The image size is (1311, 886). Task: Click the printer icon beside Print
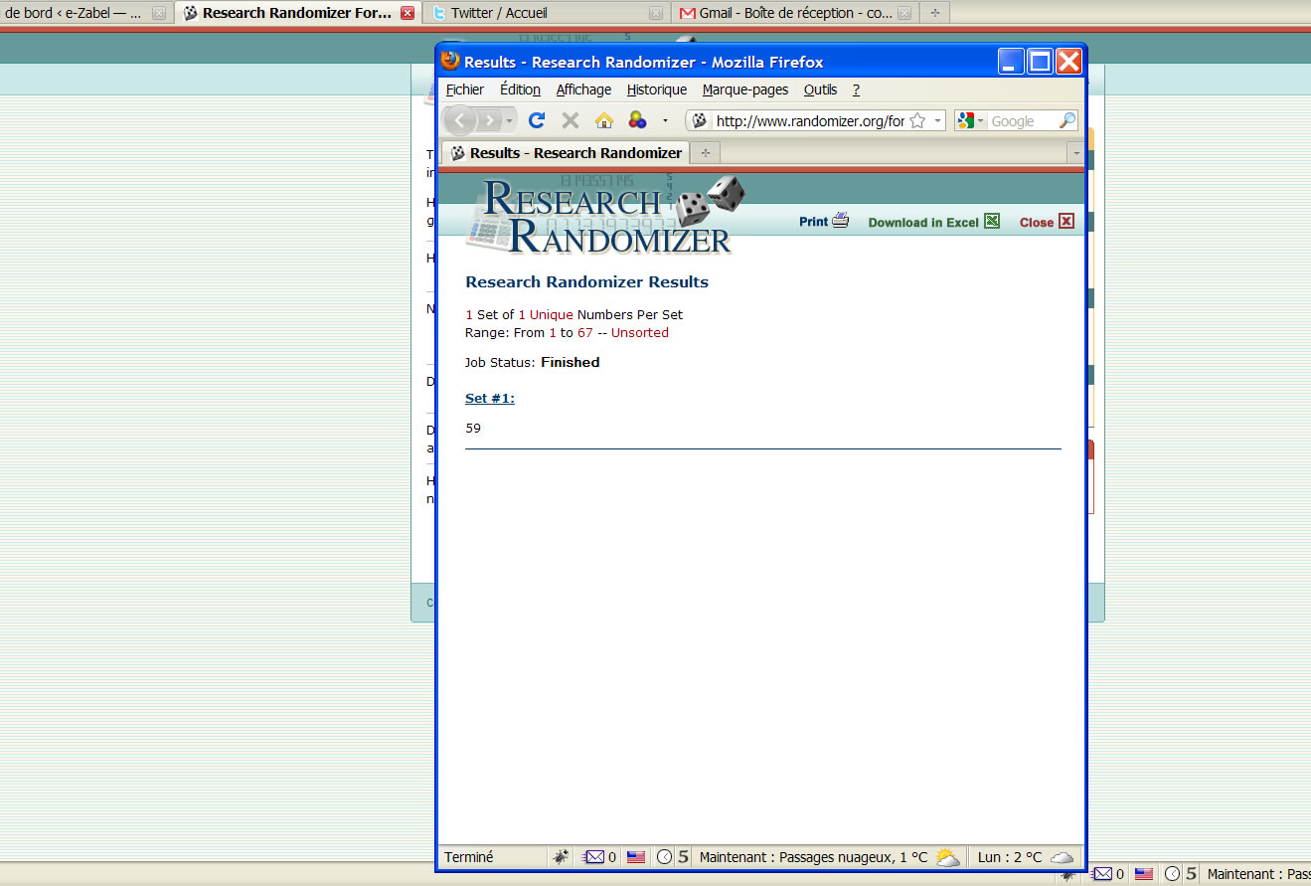click(x=841, y=221)
